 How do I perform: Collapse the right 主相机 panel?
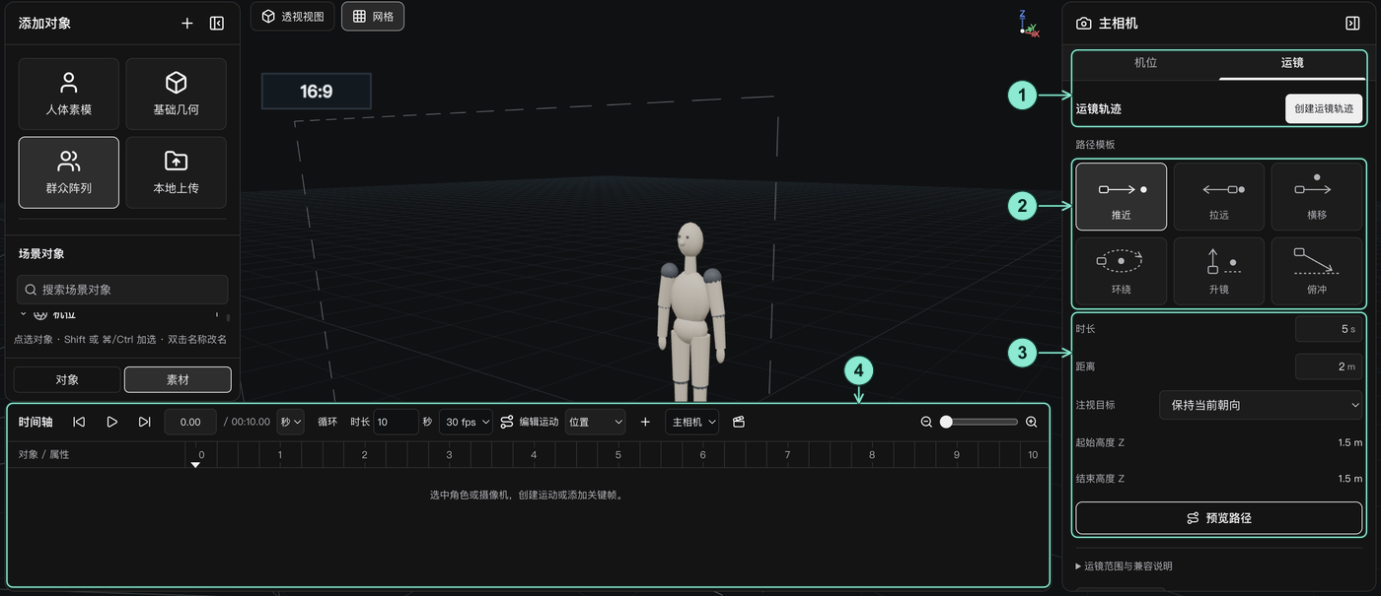1352,24
